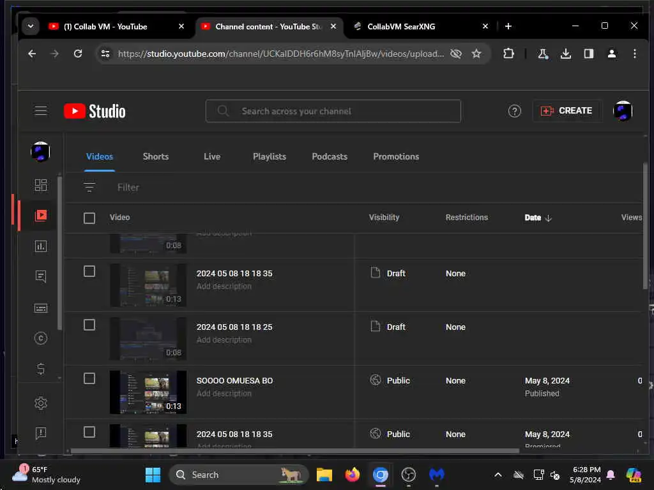Open Settings gear in Studio sidebar
Viewport: 654px width, 490px height.
(x=40, y=403)
